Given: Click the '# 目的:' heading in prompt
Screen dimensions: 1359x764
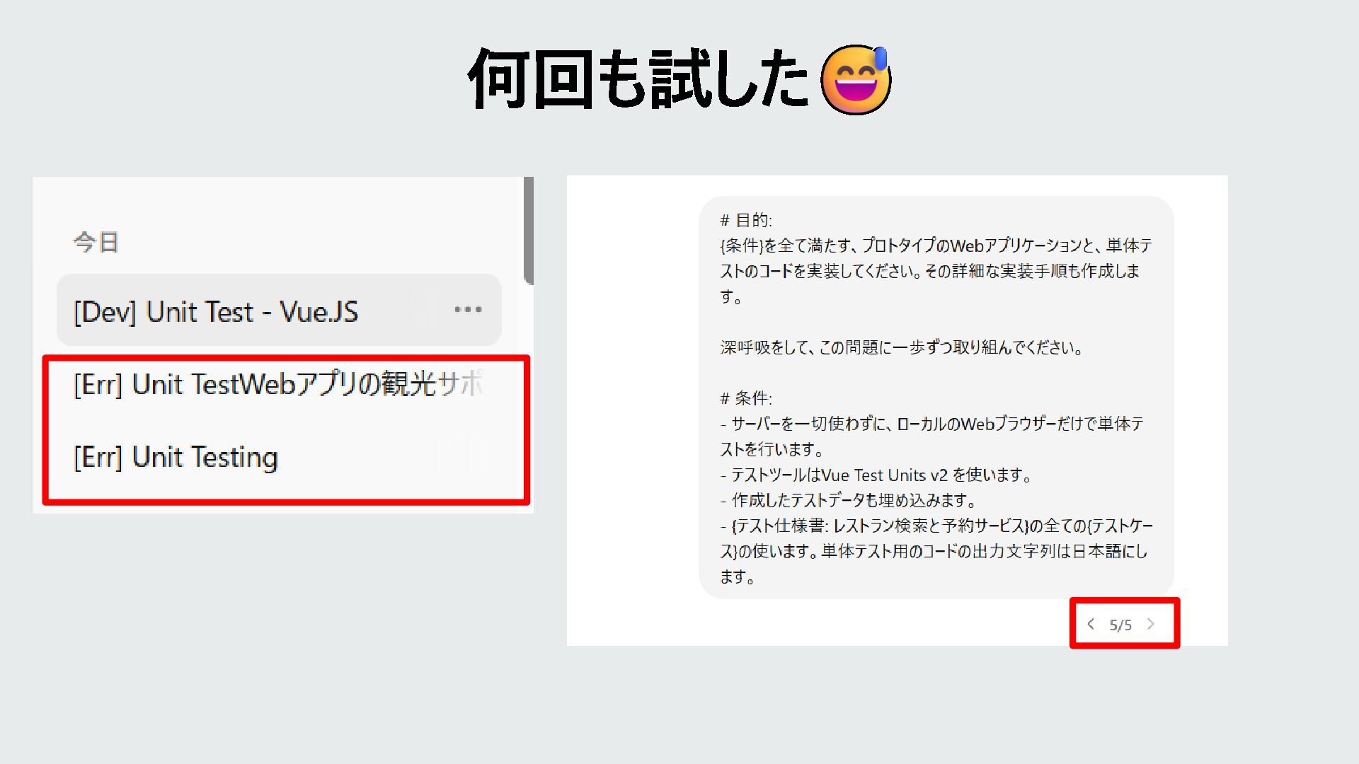Looking at the screenshot, I should pos(746,220).
